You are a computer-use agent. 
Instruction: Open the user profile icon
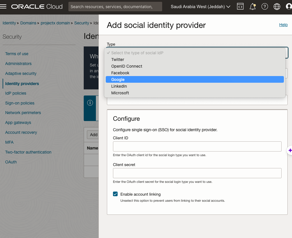[289, 7]
